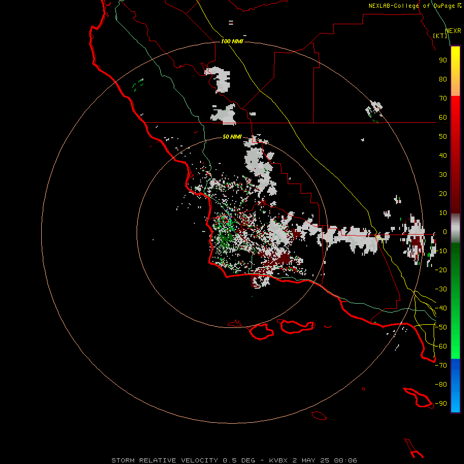Click the blue bottom segment of the color bar
This screenshot has width=464, height=464.
coord(455,385)
